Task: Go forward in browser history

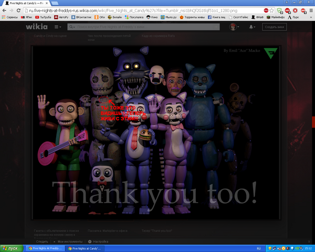Action: pyautogui.click(x=11, y=10)
